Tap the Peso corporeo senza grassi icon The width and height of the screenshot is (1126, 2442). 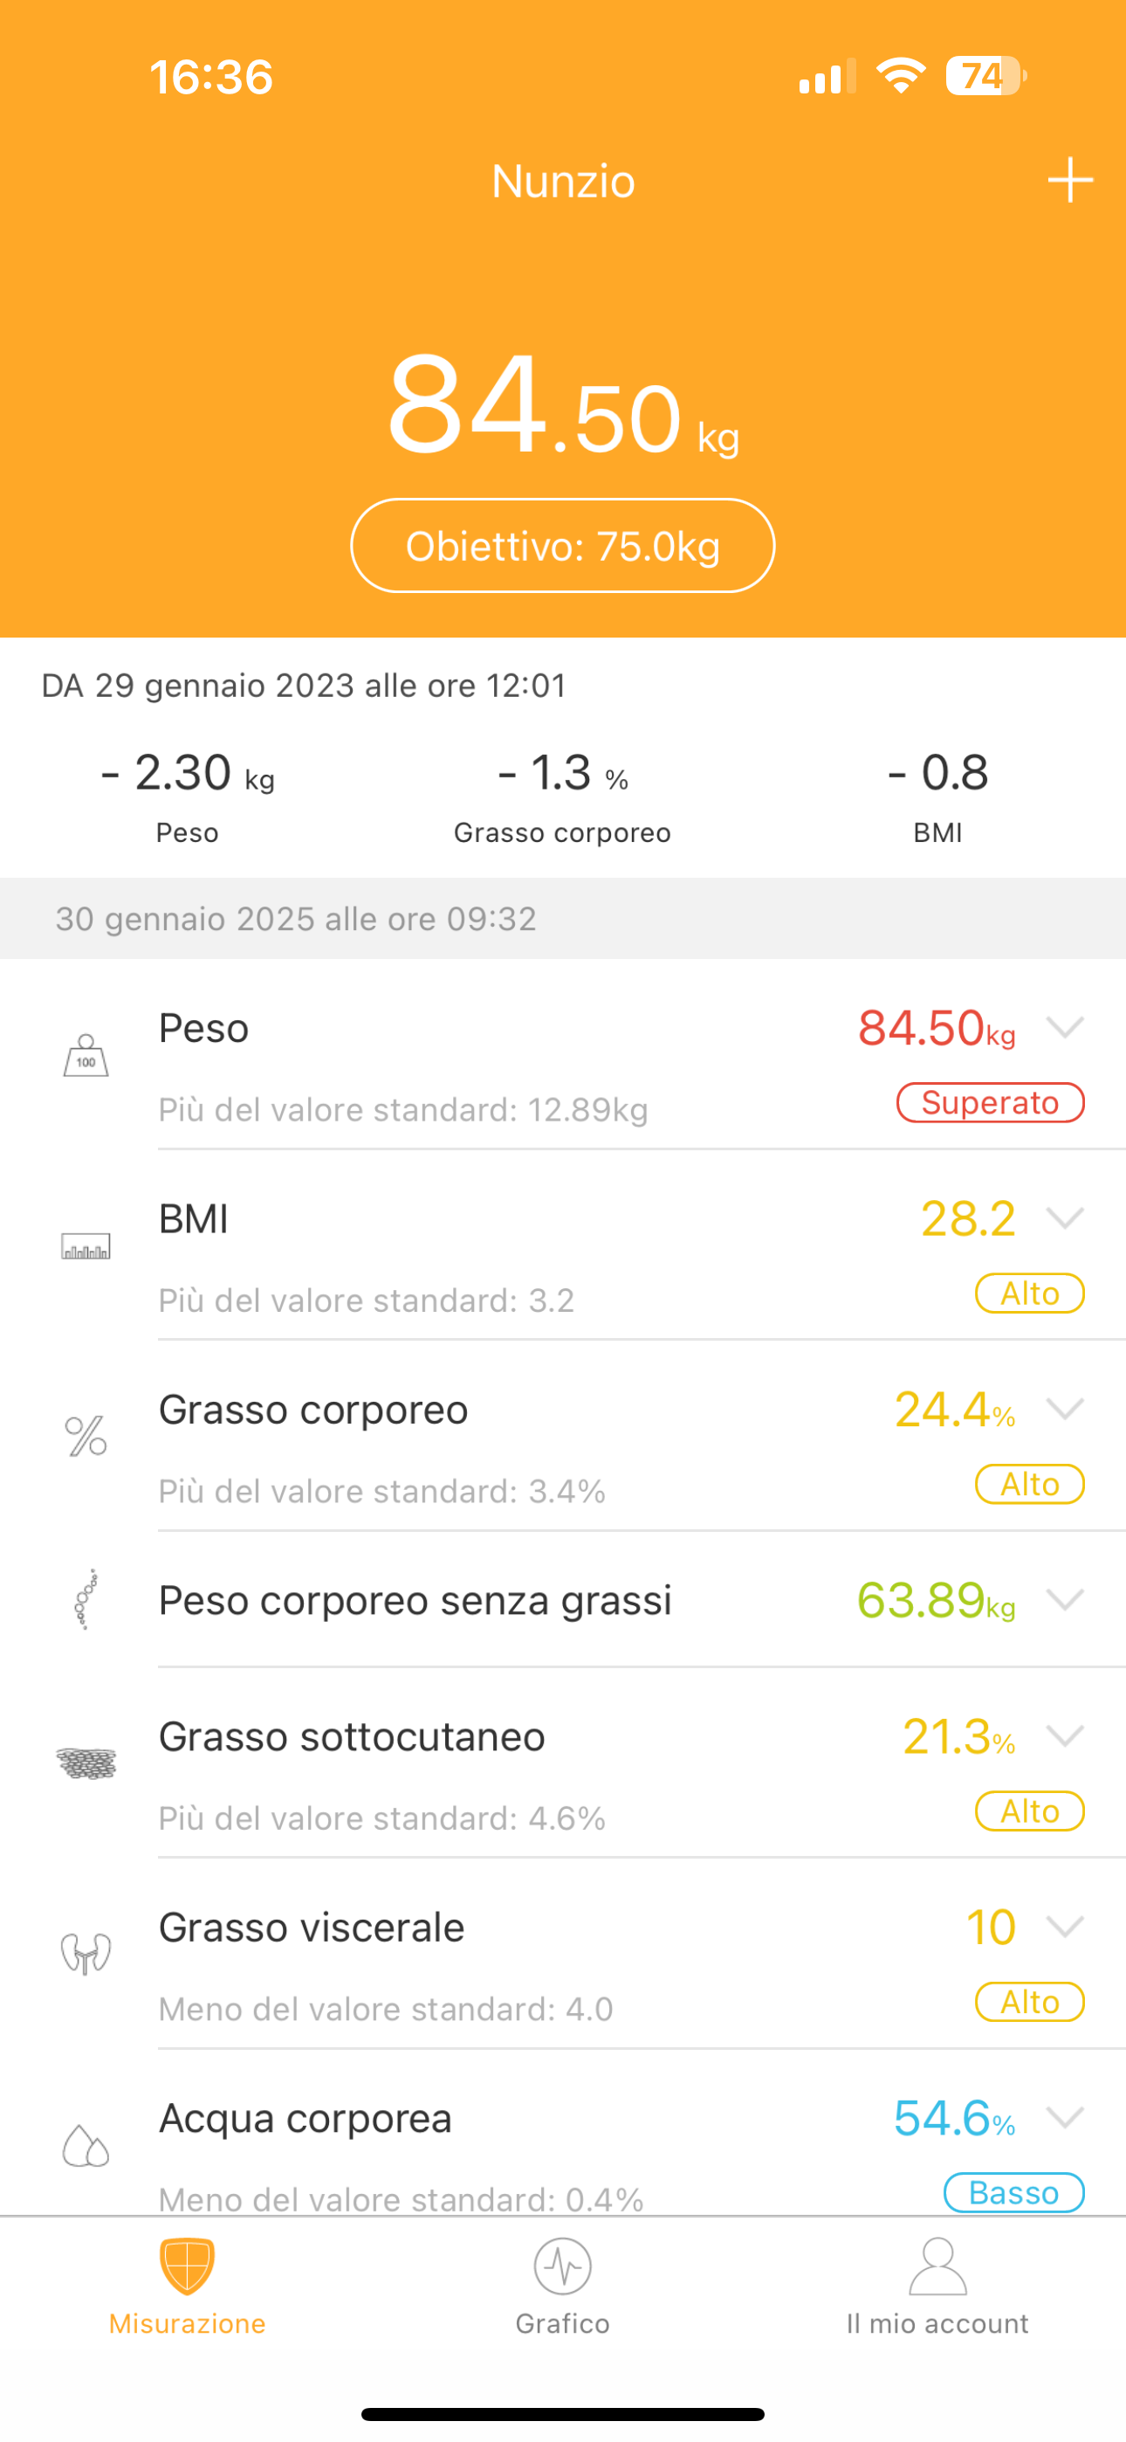(86, 1600)
